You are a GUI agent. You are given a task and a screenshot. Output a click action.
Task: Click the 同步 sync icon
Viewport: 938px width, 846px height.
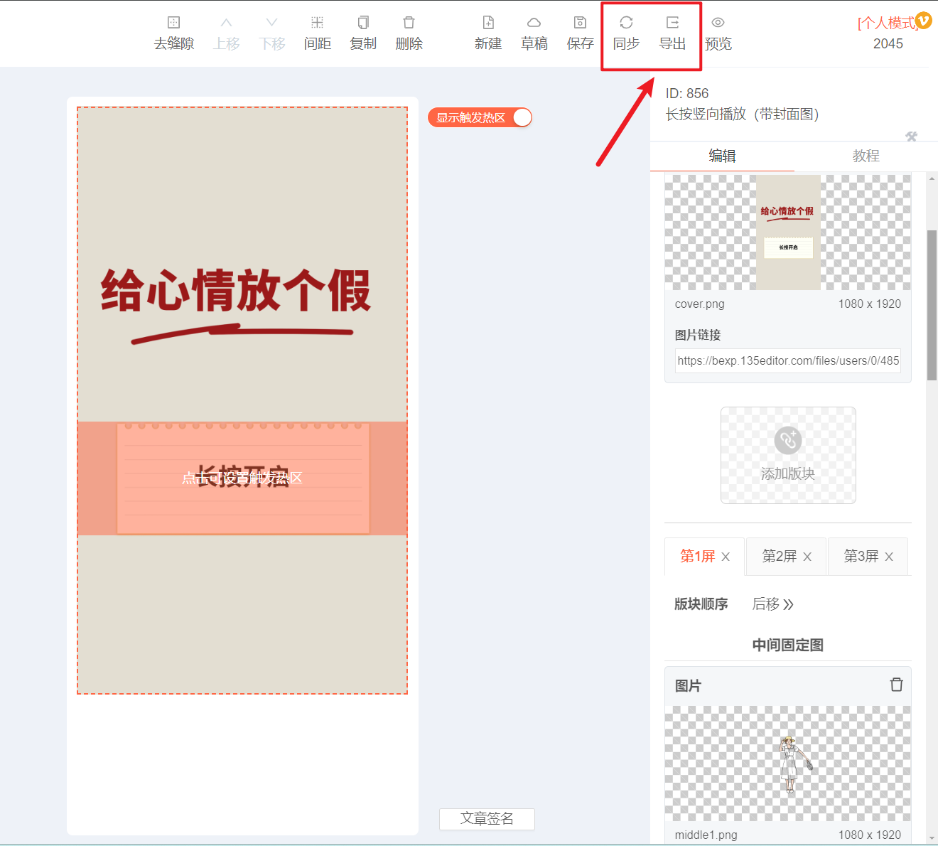click(x=626, y=23)
